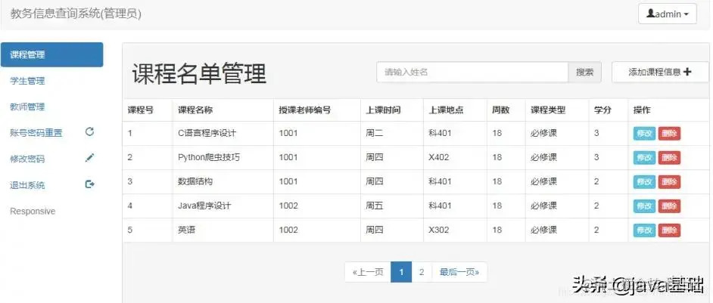
Task: Open 学生管理 in the sidebar
Action: 27,81
